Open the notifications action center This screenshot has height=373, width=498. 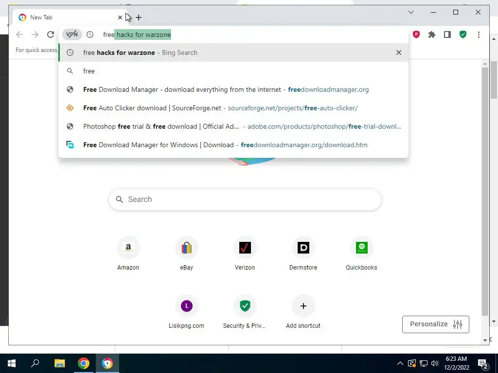(483, 364)
